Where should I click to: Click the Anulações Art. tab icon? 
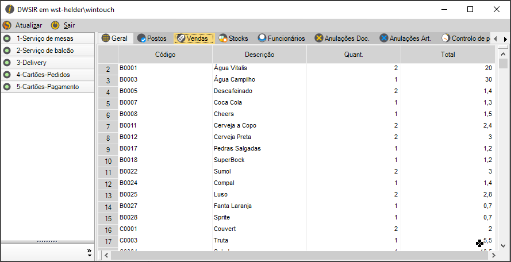(x=384, y=38)
